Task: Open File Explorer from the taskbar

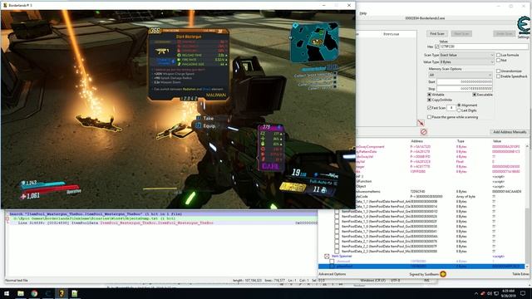Action: pos(21,293)
